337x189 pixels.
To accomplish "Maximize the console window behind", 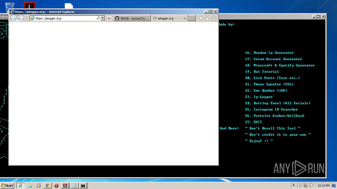I will (x=319, y=16).
